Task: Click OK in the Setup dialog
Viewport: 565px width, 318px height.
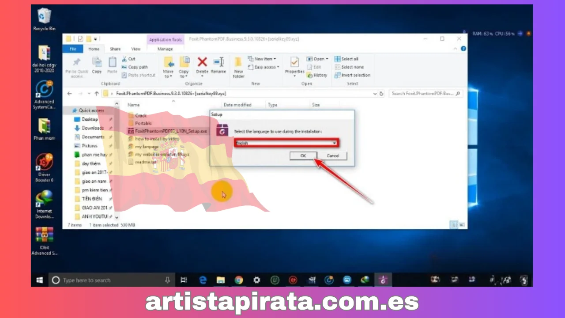Action: pyautogui.click(x=303, y=156)
